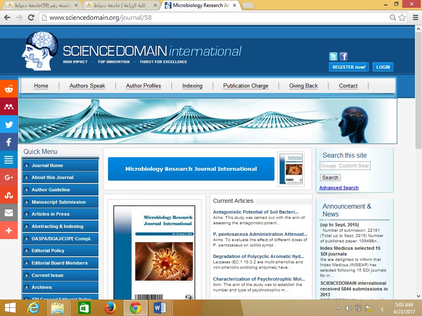Image resolution: width=422 pixels, height=316 pixels.
Task: Launch Internet Explorer from the taskbar
Action: (33, 308)
